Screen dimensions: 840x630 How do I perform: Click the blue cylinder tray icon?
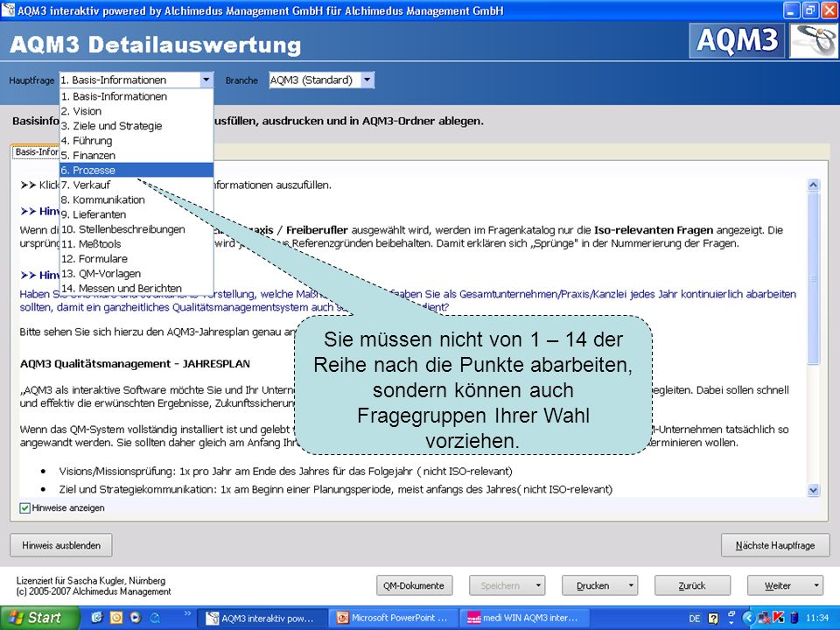pos(794,619)
